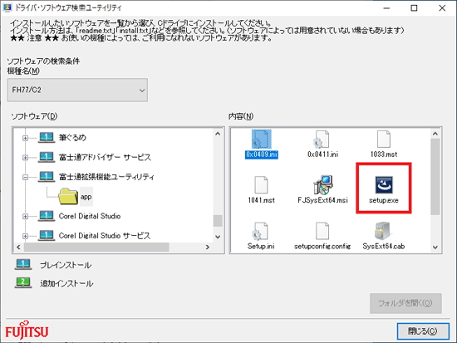Maximize the utility window
Image resolution: width=457 pixels, height=343 pixels.
414,7
